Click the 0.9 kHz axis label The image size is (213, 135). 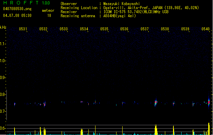pyautogui.click(x=3, y=78)
